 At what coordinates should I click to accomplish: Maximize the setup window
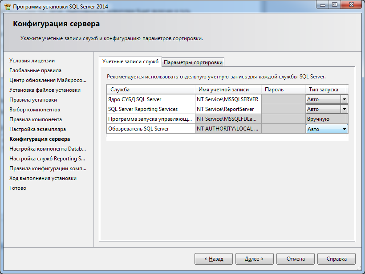point(334,5)
